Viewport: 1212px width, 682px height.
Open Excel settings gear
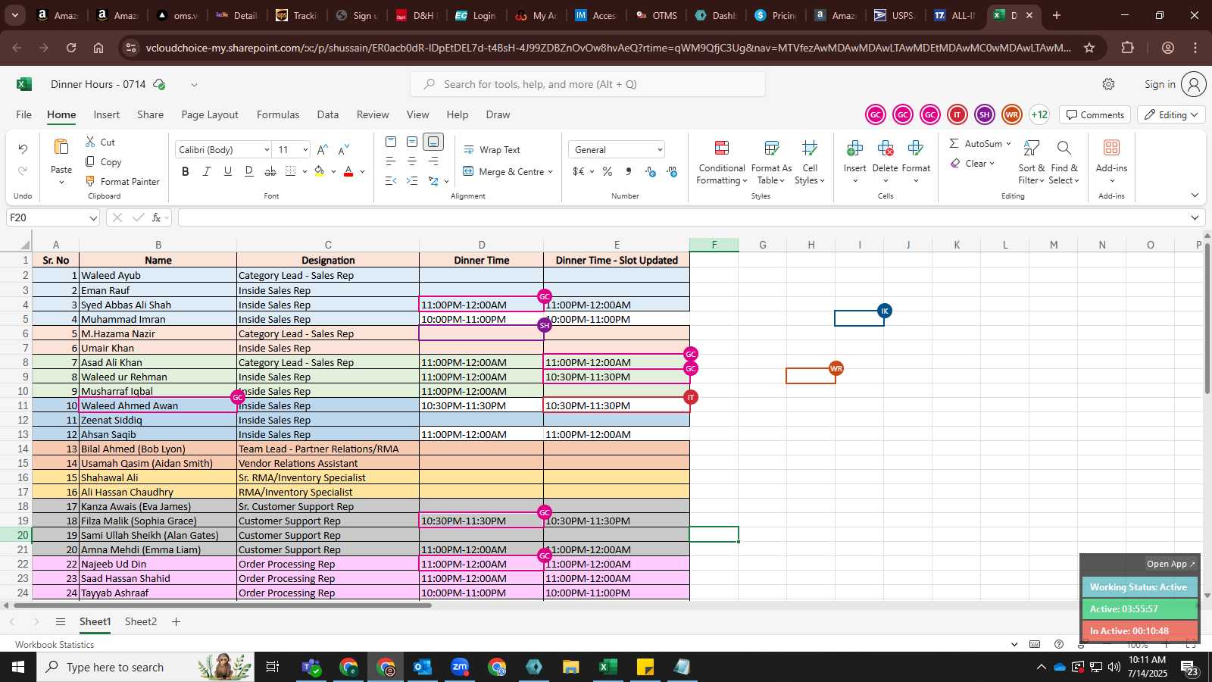1108,84
